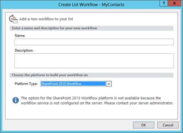
Task: Click the empty white area beneath the info message
Action: coord(91,113)
